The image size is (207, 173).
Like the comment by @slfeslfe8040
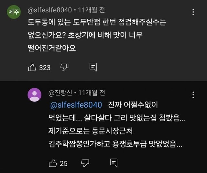pos(32,67)
